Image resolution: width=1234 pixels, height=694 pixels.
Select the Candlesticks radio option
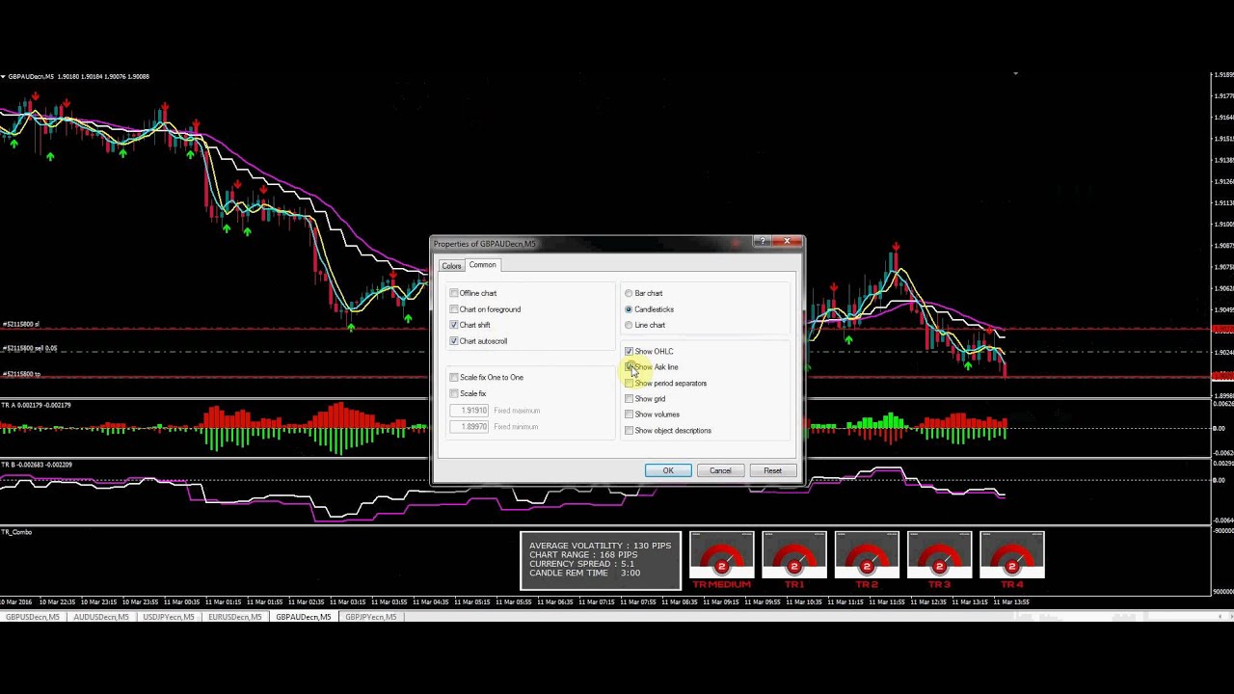(629, 309)
